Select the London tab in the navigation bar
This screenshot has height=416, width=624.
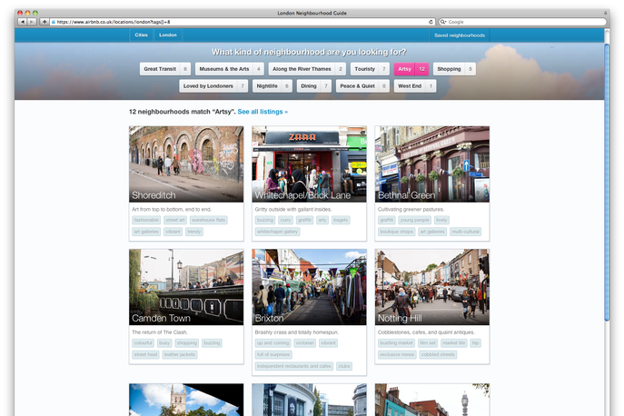pos(167,35)
